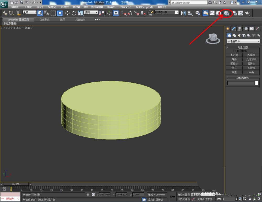Enable the 自动栅格 checkbox
This screenshot has width=262, height=202.
pos(234,51)
